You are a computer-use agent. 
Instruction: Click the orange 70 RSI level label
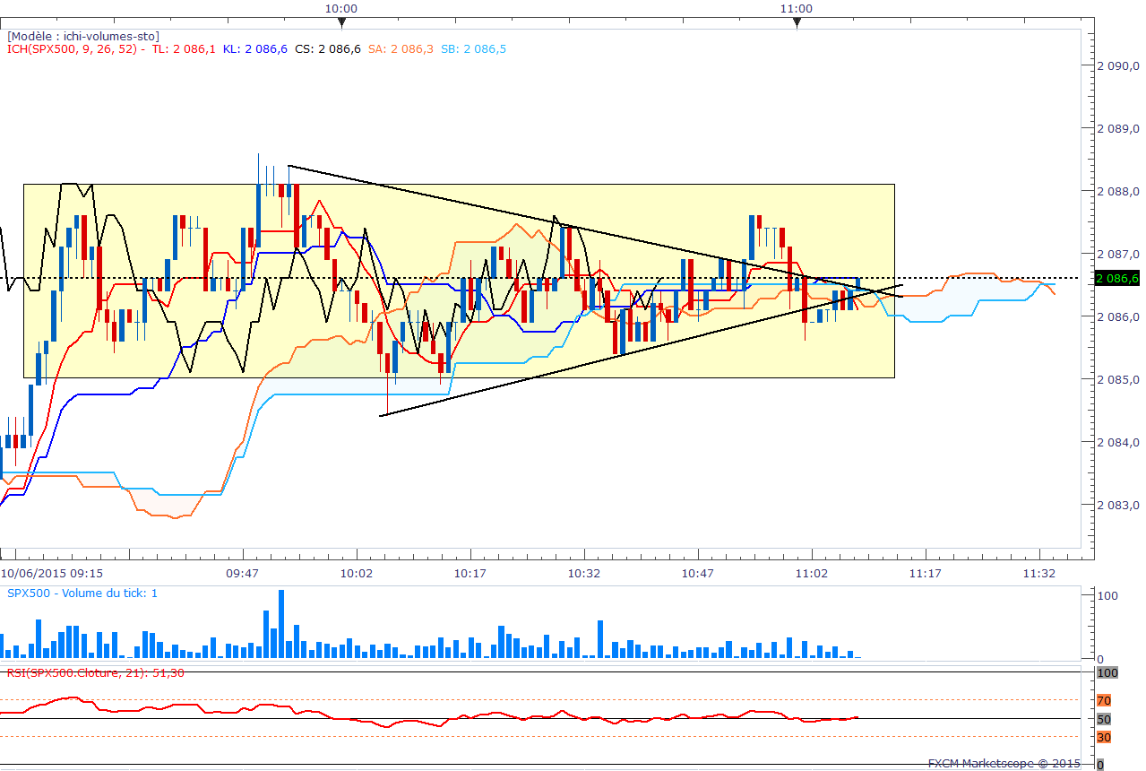tap(1104, 700)
